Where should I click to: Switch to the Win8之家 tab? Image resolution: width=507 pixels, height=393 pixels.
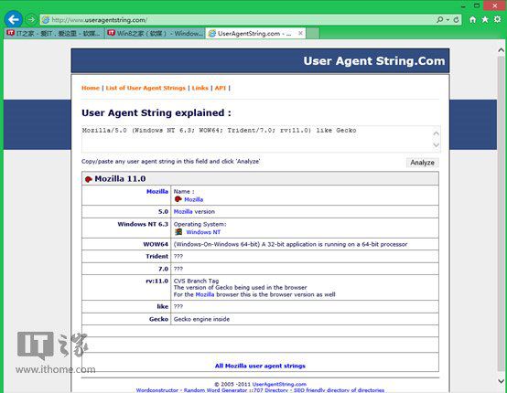(156, 33)
